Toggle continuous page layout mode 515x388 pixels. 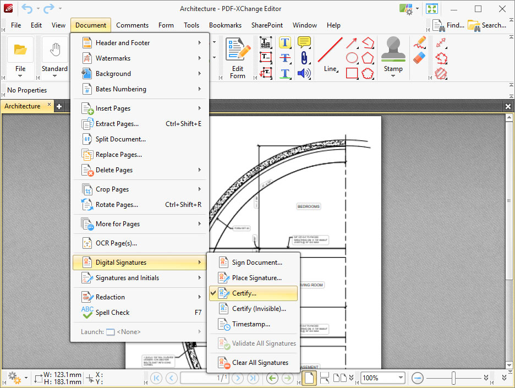coord(325,378)
